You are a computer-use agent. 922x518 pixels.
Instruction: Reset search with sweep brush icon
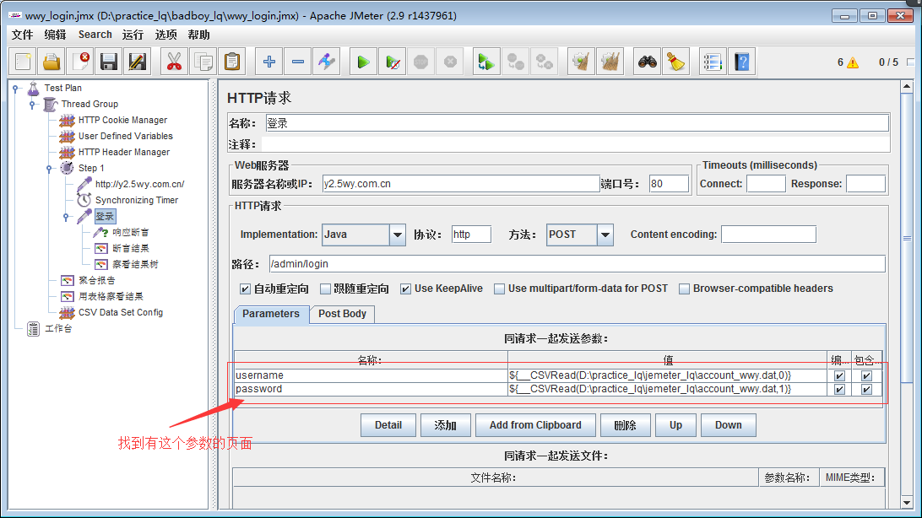(x=675, y=62)
